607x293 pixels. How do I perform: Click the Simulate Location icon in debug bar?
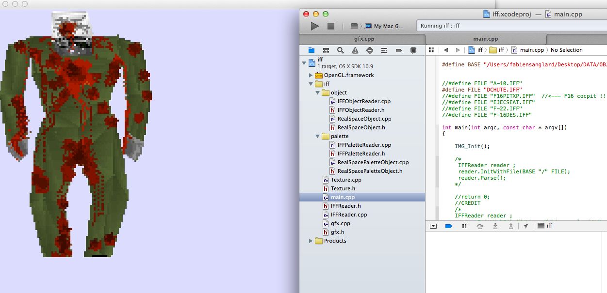click(525, 226)
